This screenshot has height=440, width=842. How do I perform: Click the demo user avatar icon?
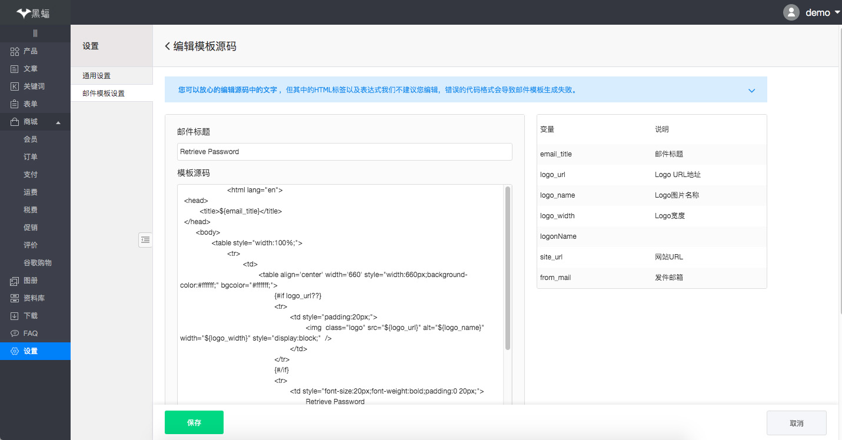coord(791,12)
